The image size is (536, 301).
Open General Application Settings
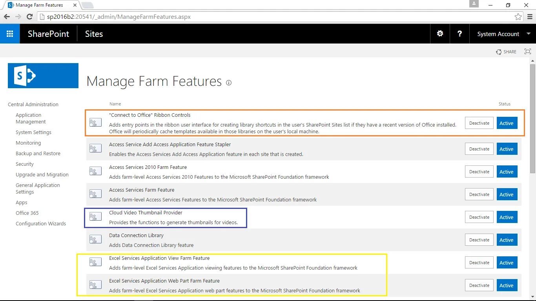38,189
